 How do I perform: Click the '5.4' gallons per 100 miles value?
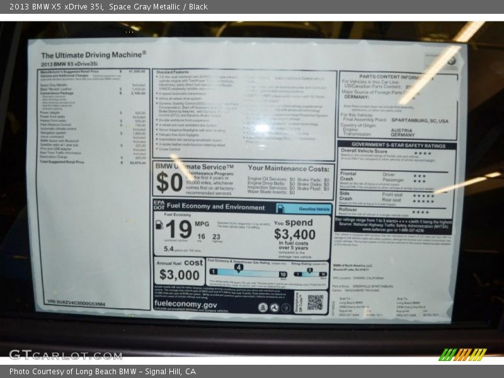[168, 249]
